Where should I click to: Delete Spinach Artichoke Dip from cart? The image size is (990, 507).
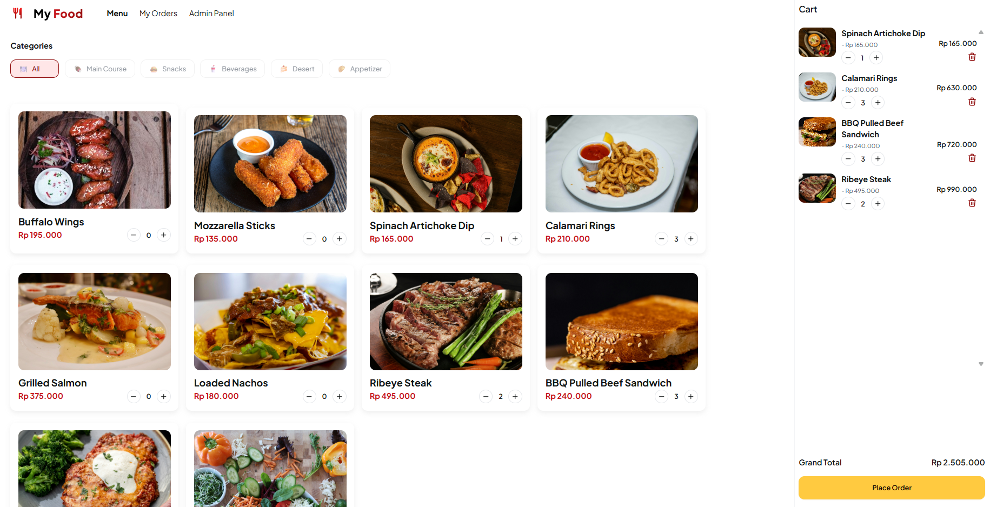(972, 57)
